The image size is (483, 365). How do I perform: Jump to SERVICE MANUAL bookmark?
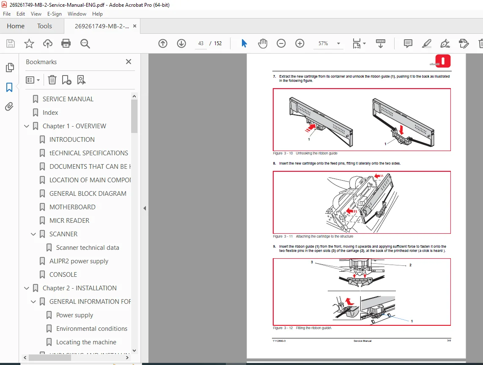click(68, 99)
